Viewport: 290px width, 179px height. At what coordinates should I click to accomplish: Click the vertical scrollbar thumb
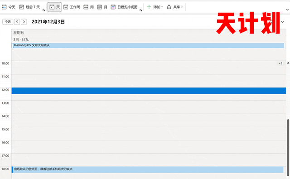(x=288, y=148)
